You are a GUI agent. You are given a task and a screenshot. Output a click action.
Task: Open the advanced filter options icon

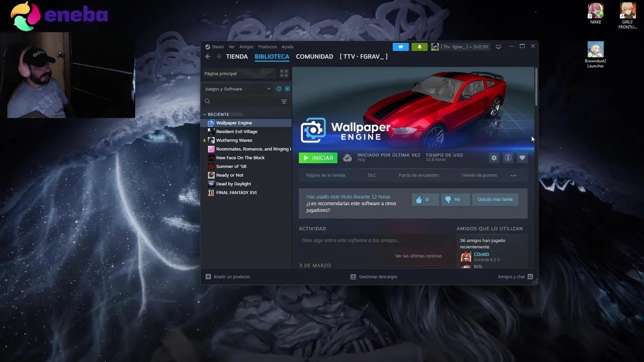284,102
